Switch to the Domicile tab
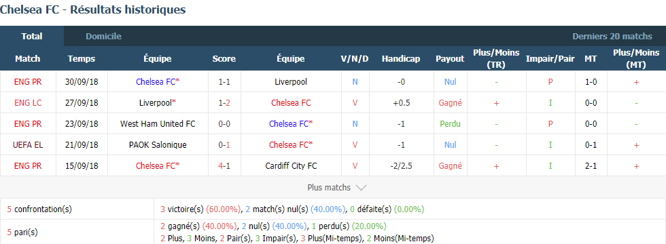 103,37
